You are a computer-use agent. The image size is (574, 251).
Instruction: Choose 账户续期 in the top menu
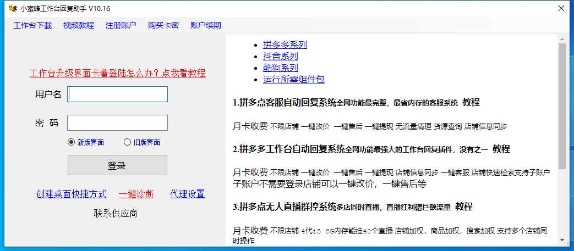click(206, 25)
